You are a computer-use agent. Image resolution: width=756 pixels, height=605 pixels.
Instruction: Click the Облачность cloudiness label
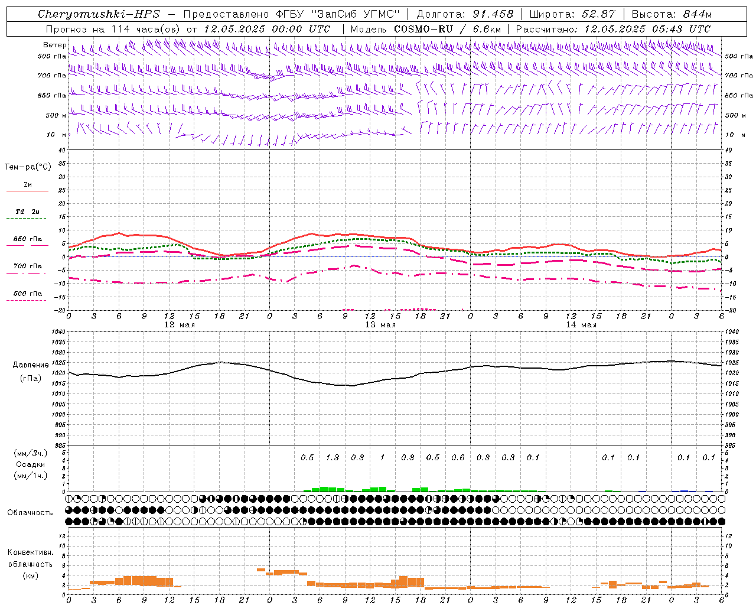coord(30,512)
